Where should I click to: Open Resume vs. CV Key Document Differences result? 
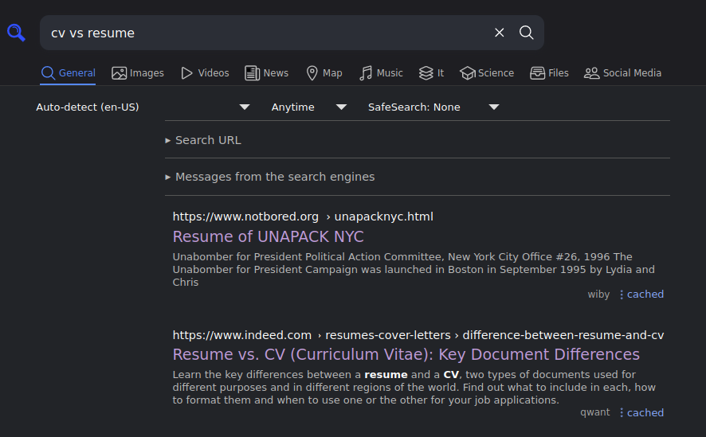[406, 354]
